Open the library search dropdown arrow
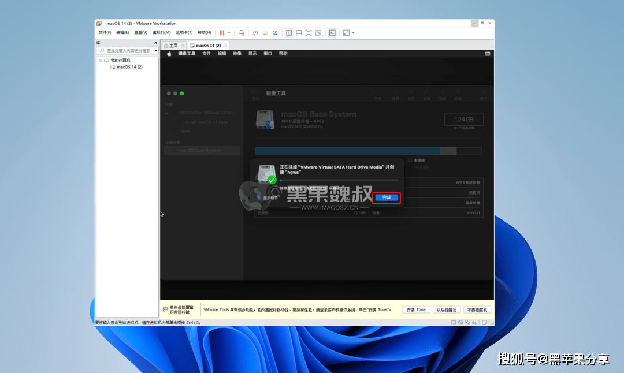The width and height of the screenshot is (624, 373). click(x=155, y=50)
